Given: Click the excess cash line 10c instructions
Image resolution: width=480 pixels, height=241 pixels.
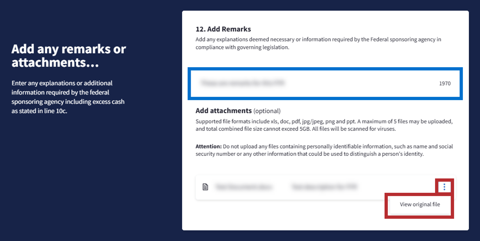Looking at the screenshot, I should (68, 106).
